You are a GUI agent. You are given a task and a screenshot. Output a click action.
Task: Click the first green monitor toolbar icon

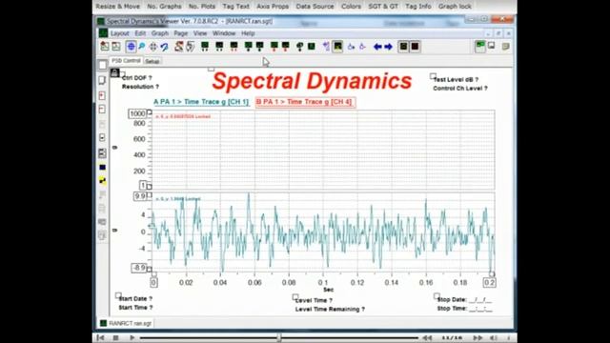pos(205,47)
